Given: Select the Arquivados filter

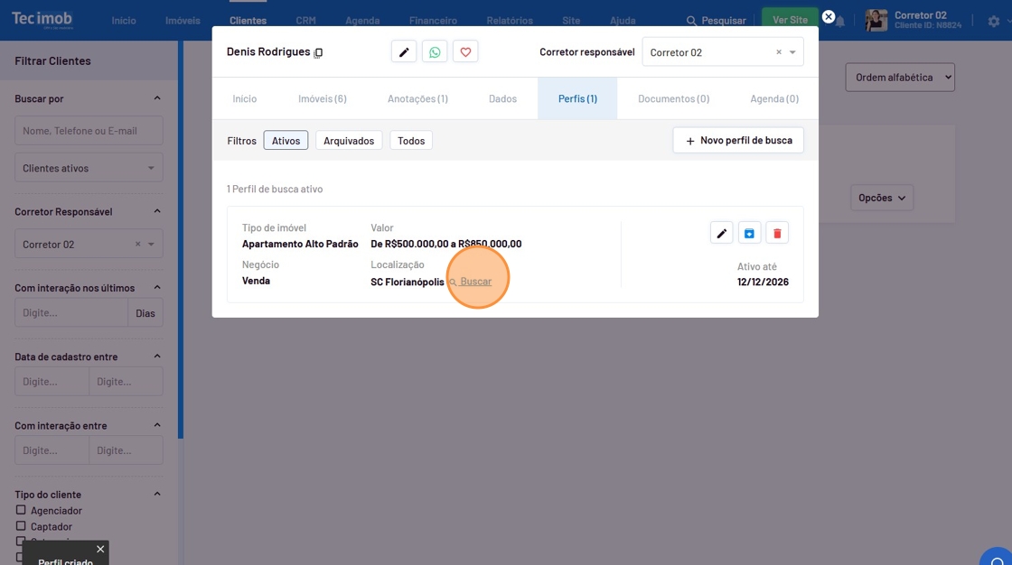Looking at the screenshot, I should point(349,141).
